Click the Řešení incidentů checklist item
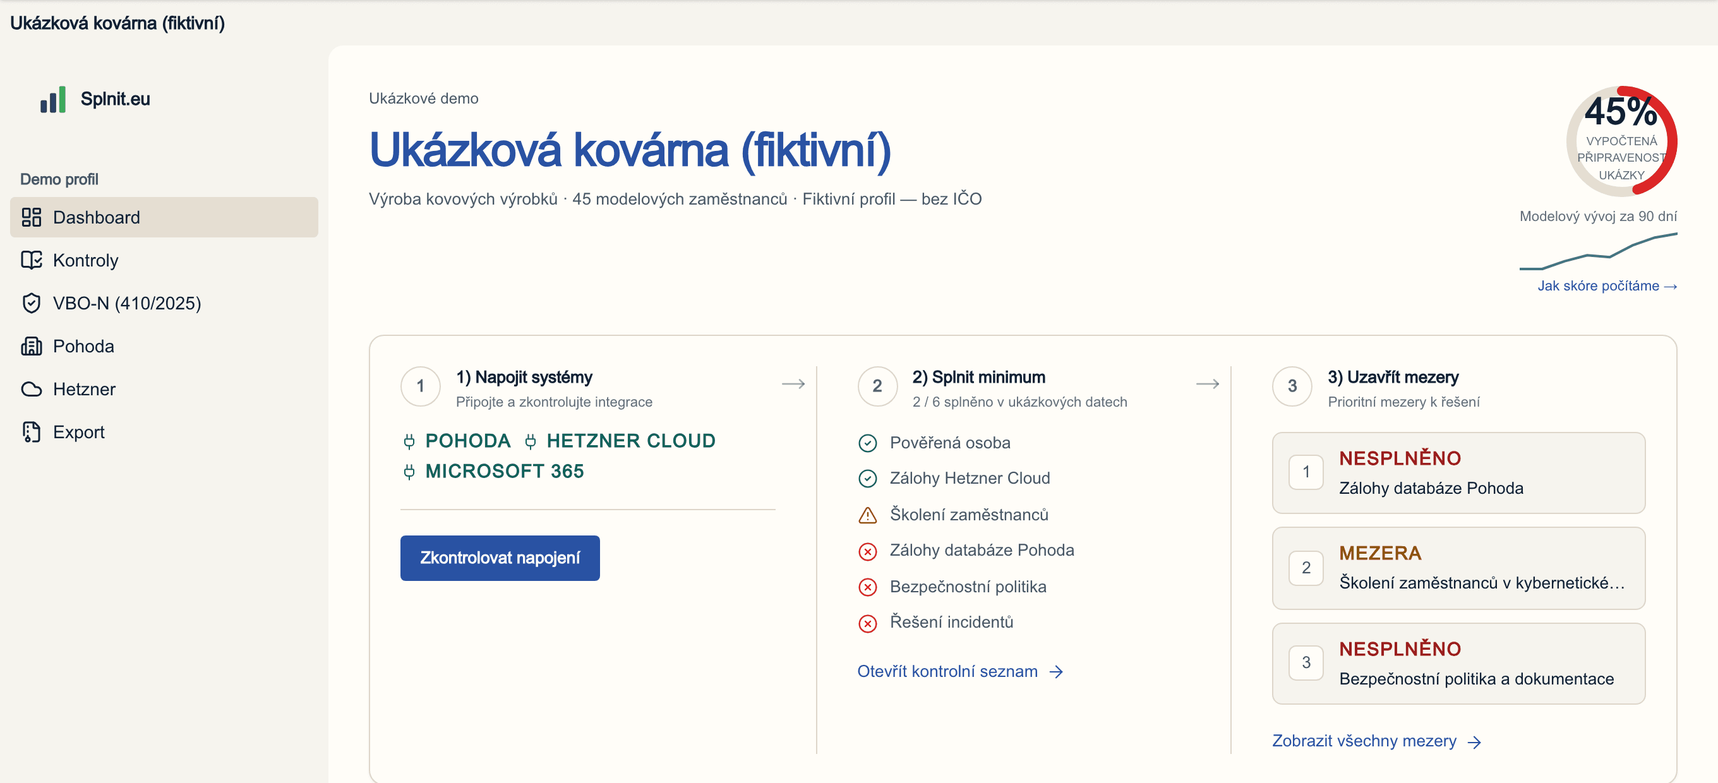 pyautogui.click(x=935, y=623)
